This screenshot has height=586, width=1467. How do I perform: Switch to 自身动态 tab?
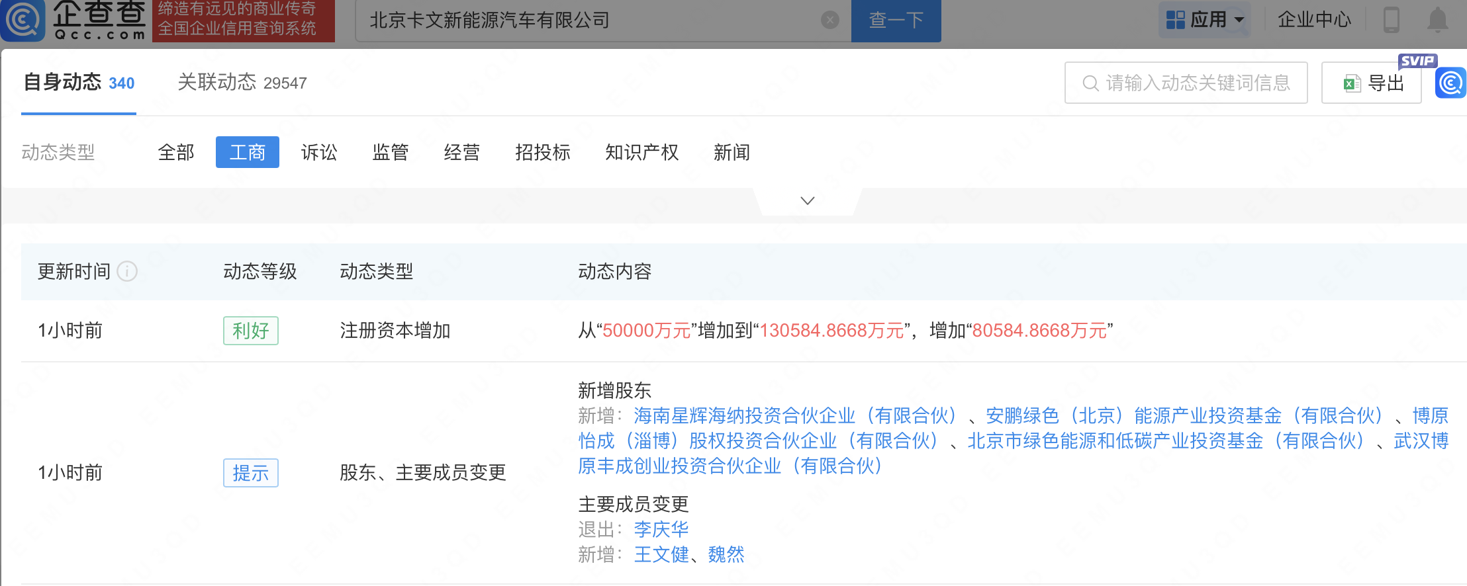(79, 83)
